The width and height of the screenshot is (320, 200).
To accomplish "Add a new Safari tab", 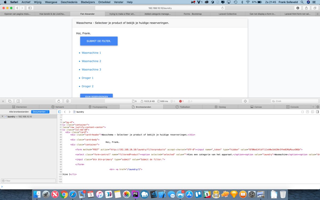I will [x=317, y=14].
